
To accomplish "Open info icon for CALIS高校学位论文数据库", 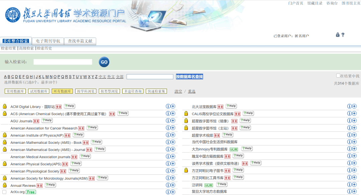I will 350,113.
